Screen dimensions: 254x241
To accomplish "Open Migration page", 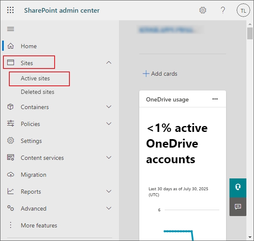I will [33, 175].
